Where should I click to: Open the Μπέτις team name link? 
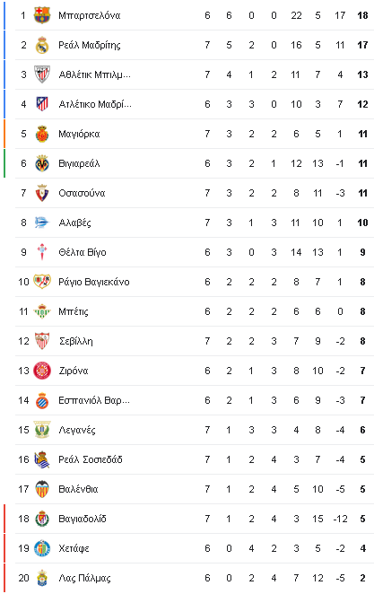coord(74,311)
